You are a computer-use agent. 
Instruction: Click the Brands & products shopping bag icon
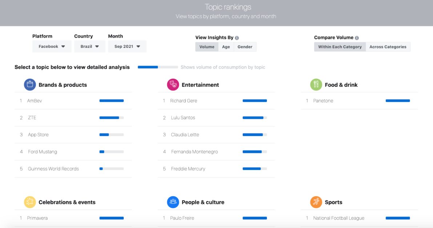pos(30,85)
